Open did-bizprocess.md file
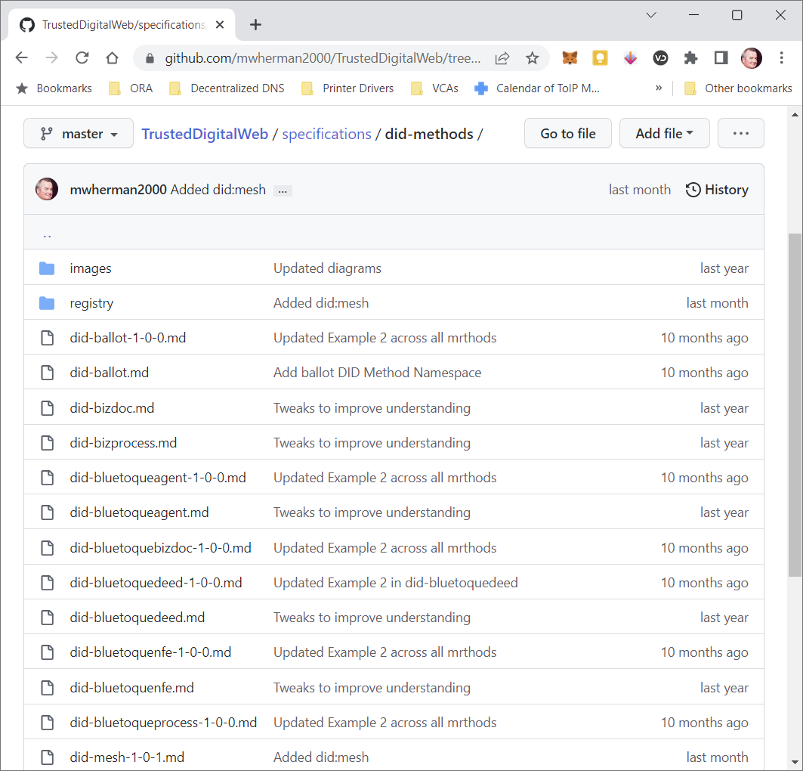The height and width of the screenshot is (771, 803). tap(123, 443)
